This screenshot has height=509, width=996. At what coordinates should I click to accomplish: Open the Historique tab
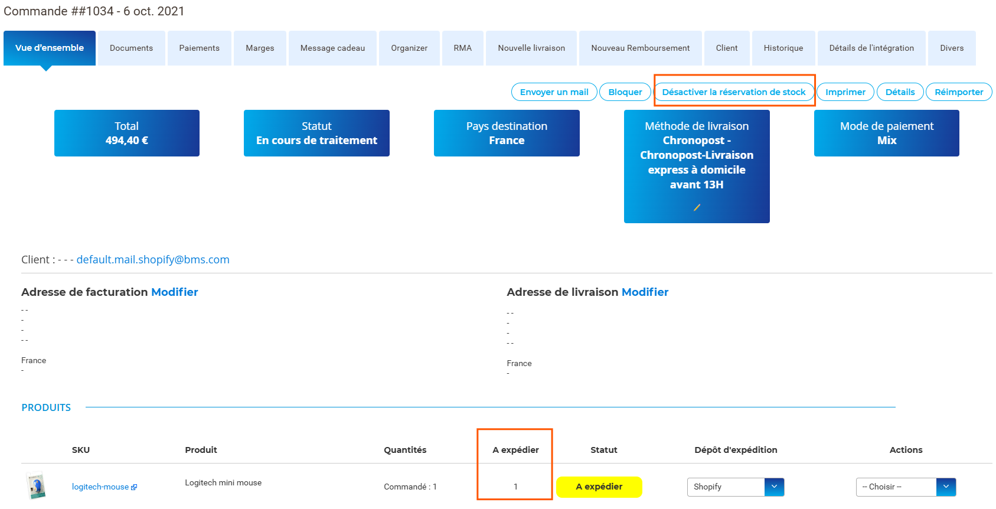(x=783, y=48)
